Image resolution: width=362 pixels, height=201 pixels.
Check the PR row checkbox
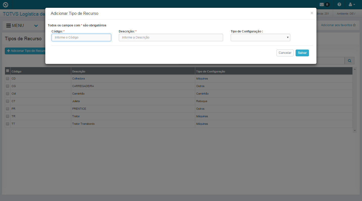click(x=8, y=109)
